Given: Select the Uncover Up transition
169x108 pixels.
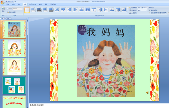Looking at the screenshot, I should click(x=112, y=10).
